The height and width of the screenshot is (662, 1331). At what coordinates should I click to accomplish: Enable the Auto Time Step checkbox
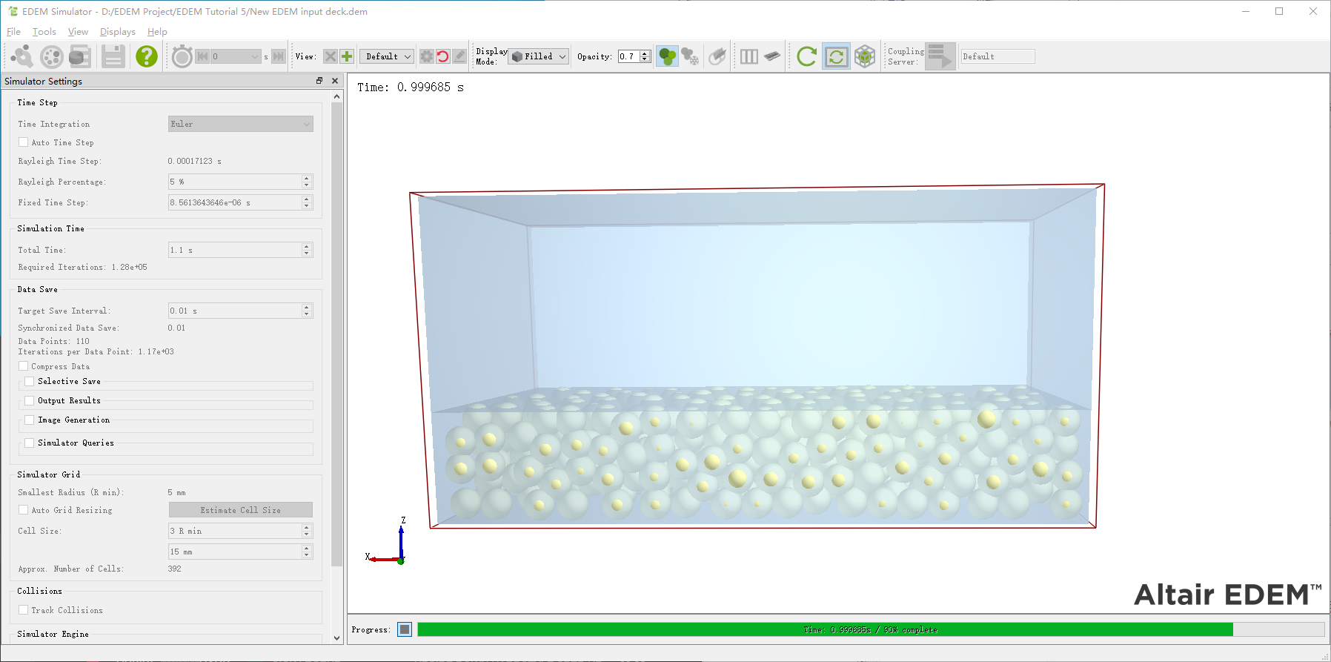pyautogui.click(x=24, y=142)
